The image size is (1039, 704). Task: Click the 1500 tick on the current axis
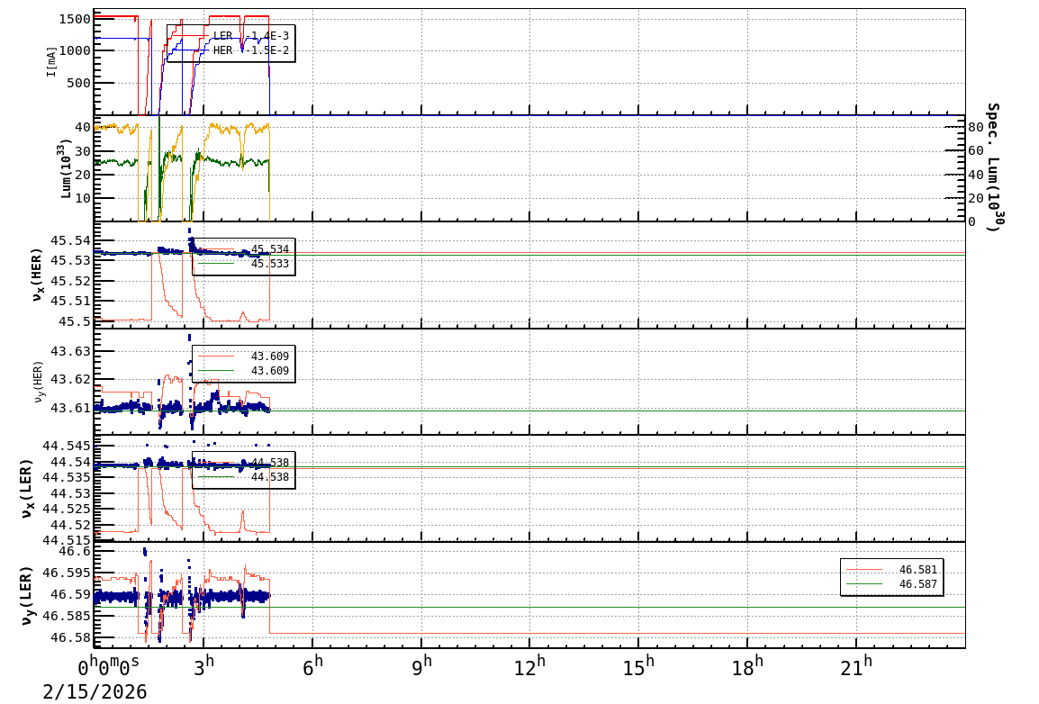coord(74,19)
